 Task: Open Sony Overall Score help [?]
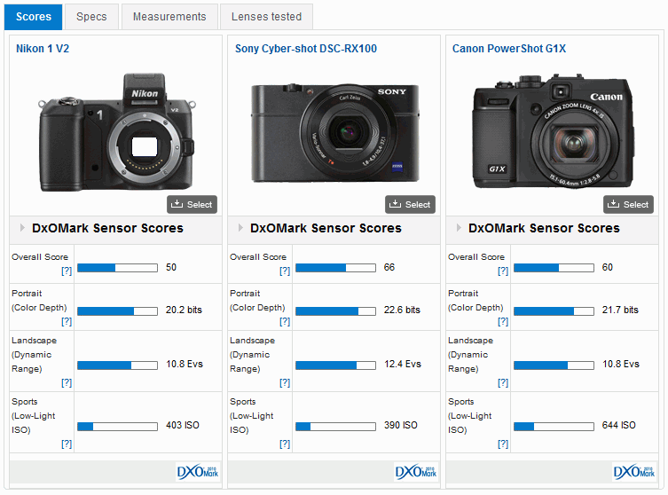(285, 271)
